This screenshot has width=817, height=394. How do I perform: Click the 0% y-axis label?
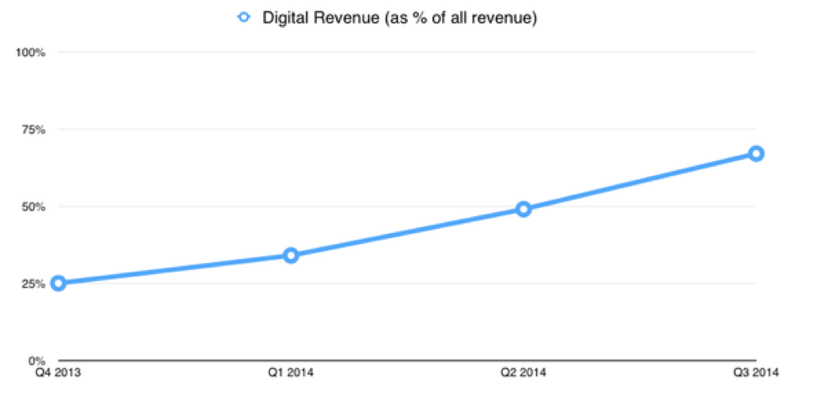pos(36,360)
